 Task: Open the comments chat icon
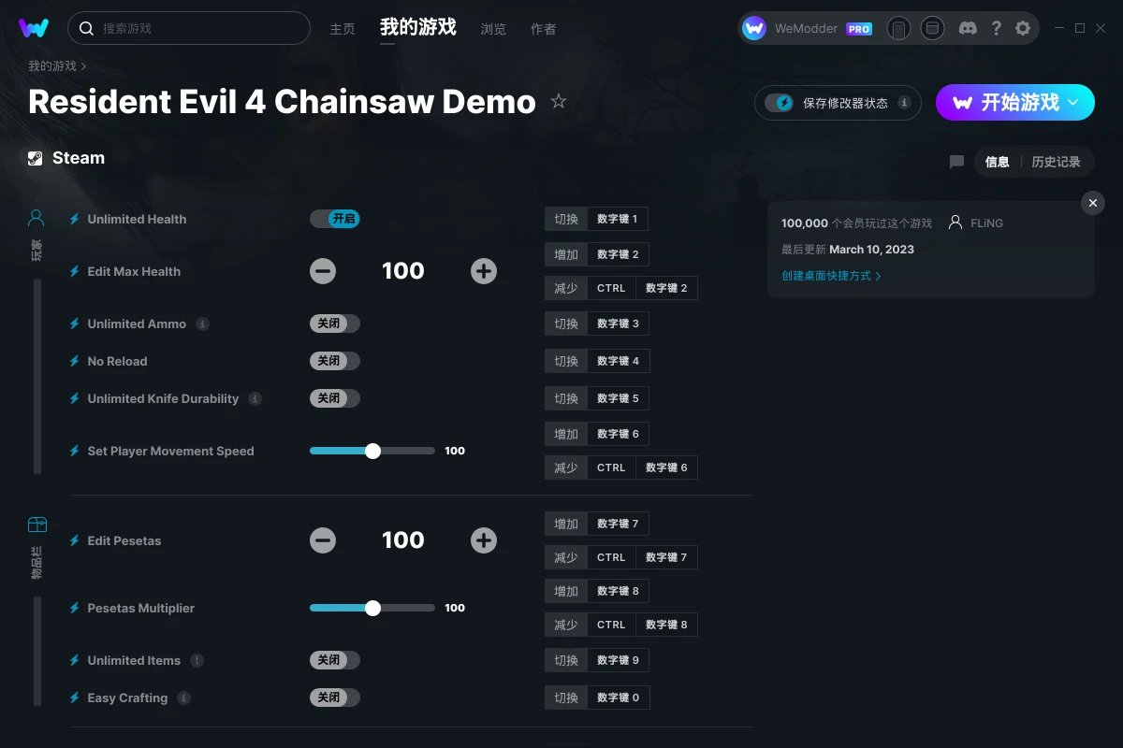point(956,162)
